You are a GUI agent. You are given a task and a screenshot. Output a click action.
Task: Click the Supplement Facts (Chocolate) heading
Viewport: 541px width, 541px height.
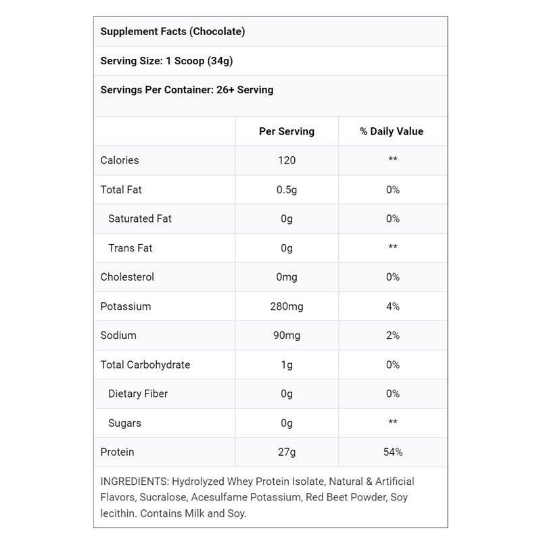coord(172,31)
